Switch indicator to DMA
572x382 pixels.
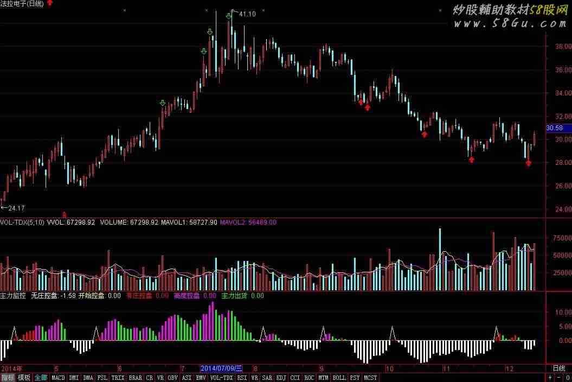[88, 378]
